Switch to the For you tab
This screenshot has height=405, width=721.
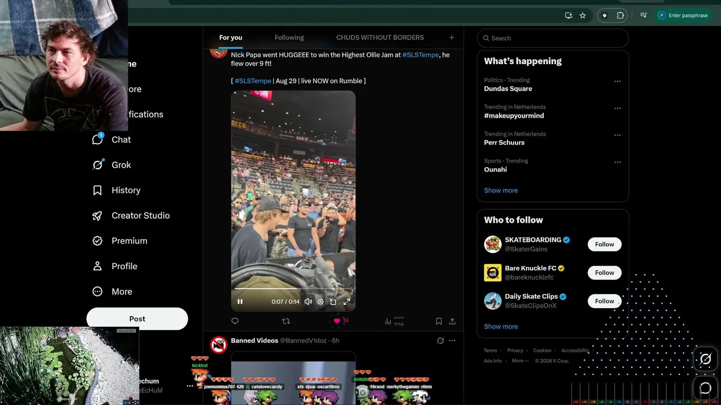(230, 38)
